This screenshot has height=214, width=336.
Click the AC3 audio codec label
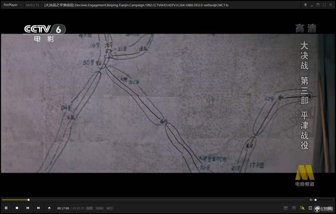click(110, 208)
